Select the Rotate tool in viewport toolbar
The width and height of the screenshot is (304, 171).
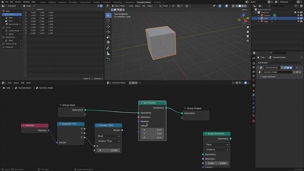(108, 32)
